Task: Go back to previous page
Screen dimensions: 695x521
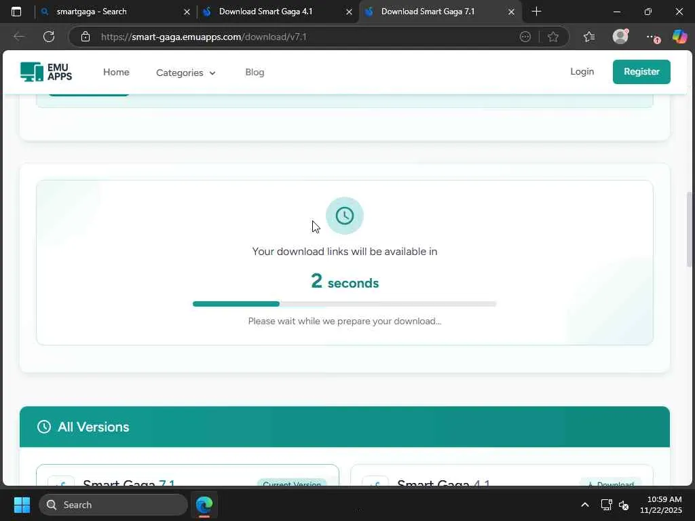Action: (x=18, y=37)
